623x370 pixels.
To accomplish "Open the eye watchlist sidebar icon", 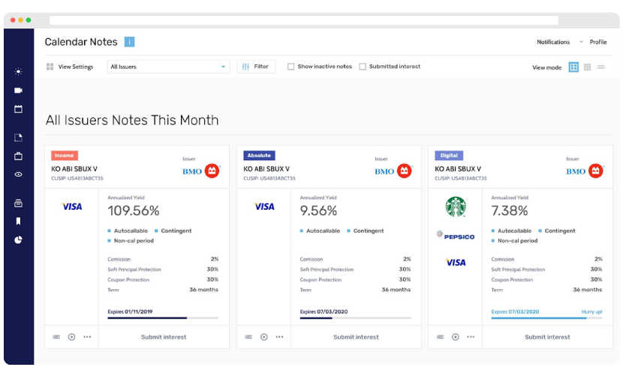I will (18, 175).
